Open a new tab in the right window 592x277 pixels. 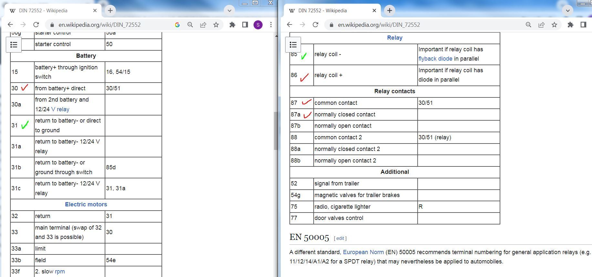point(389,11)
